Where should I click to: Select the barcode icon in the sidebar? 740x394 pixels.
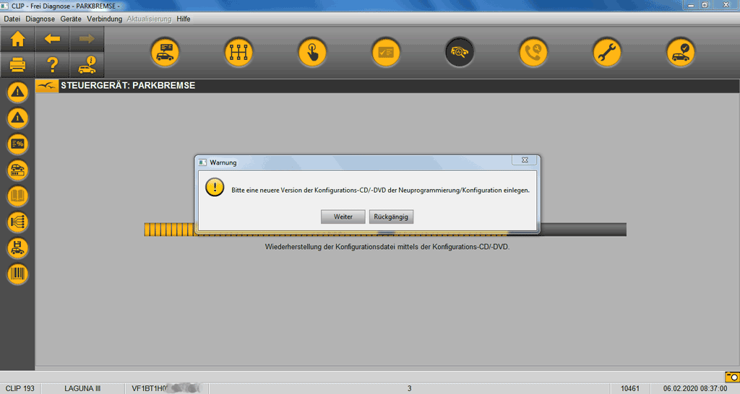pyautogui.click(x=17, y=274)
